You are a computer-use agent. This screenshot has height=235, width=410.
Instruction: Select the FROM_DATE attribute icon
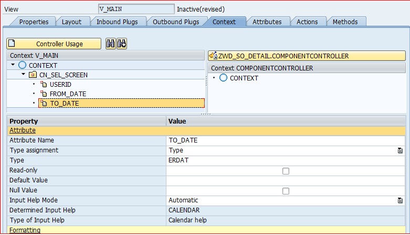click(44, 94)
